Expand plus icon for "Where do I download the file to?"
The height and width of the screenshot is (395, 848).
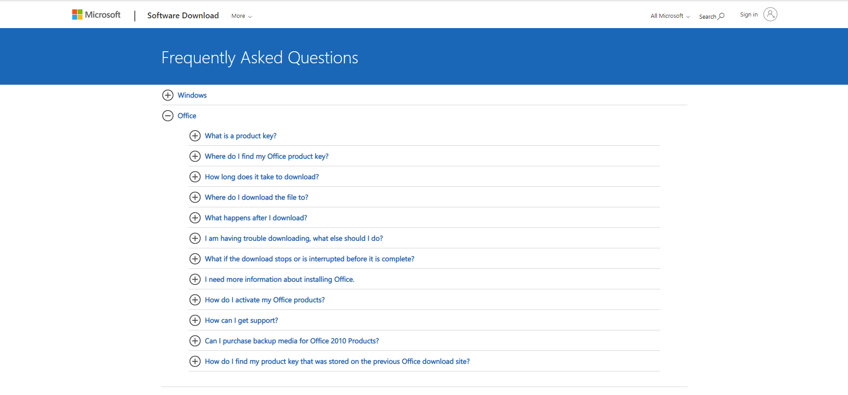tap(195, 197)
